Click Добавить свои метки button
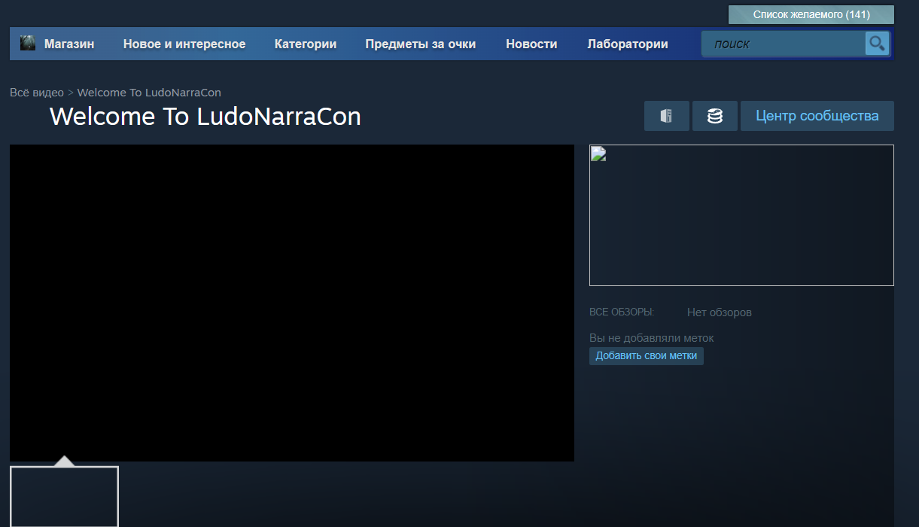The image size is (919, 527). (x=647, y=355)
